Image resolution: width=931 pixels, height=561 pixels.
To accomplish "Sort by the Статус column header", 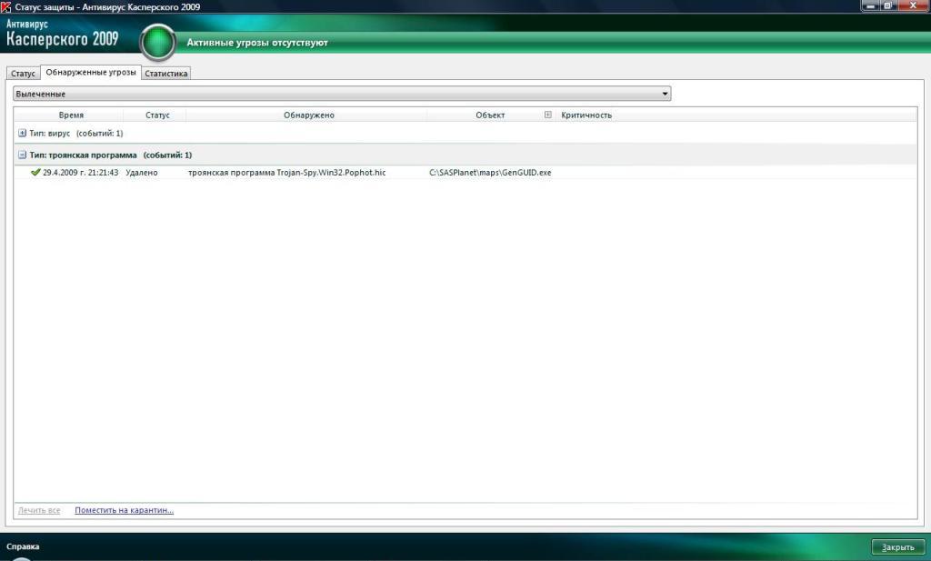I will 157,115.
